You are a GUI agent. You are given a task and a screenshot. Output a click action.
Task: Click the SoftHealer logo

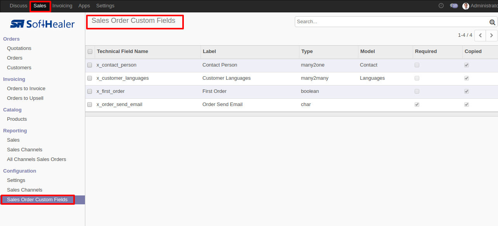(x=42, y=24)
